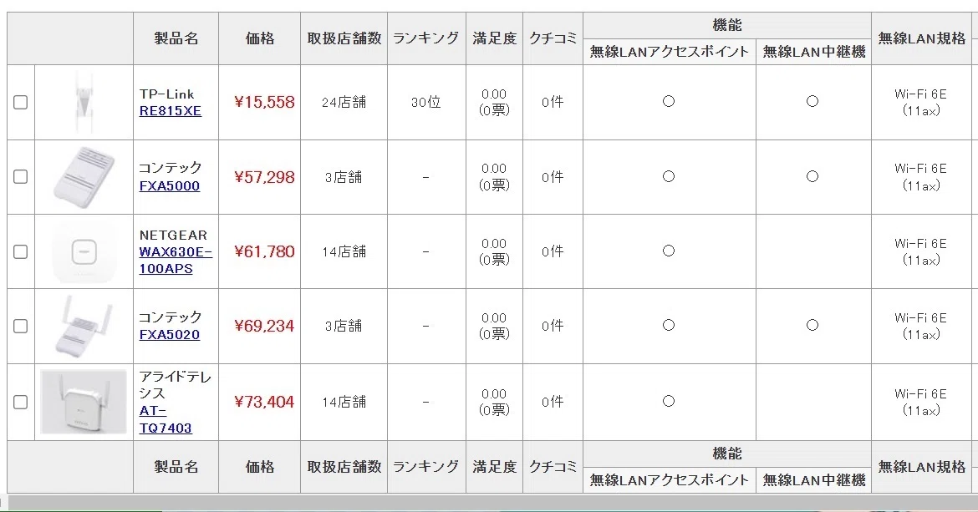This screenshot has width=978, height=512.
Task: Click the FXA5000 product image
Action: pos(84,177)
